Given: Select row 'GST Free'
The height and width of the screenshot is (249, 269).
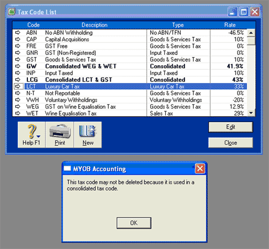Looking at the screenshot, I should coord(130,46).
